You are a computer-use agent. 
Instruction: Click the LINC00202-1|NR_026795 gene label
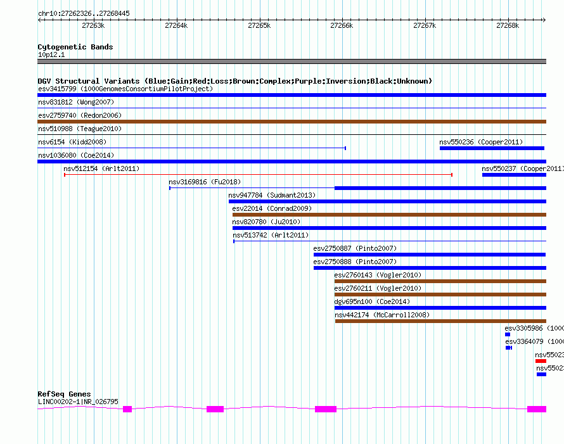[78, 402]
